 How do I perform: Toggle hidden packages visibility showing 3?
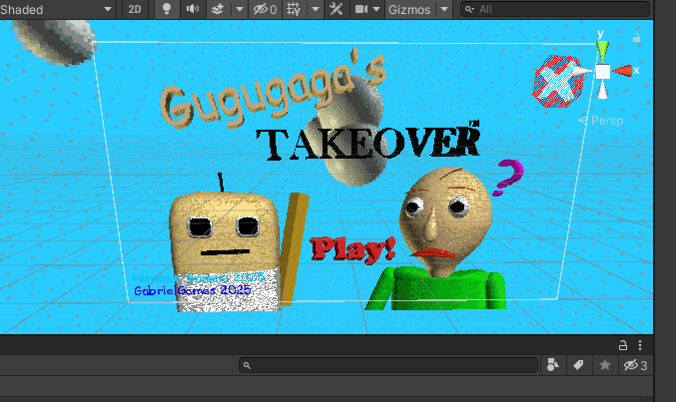tap(635, 365)
